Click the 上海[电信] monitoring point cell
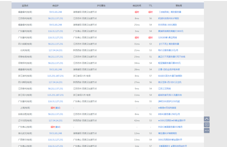Image resolution: width=227 pixels, height=147 pixels. coord(25,108)
